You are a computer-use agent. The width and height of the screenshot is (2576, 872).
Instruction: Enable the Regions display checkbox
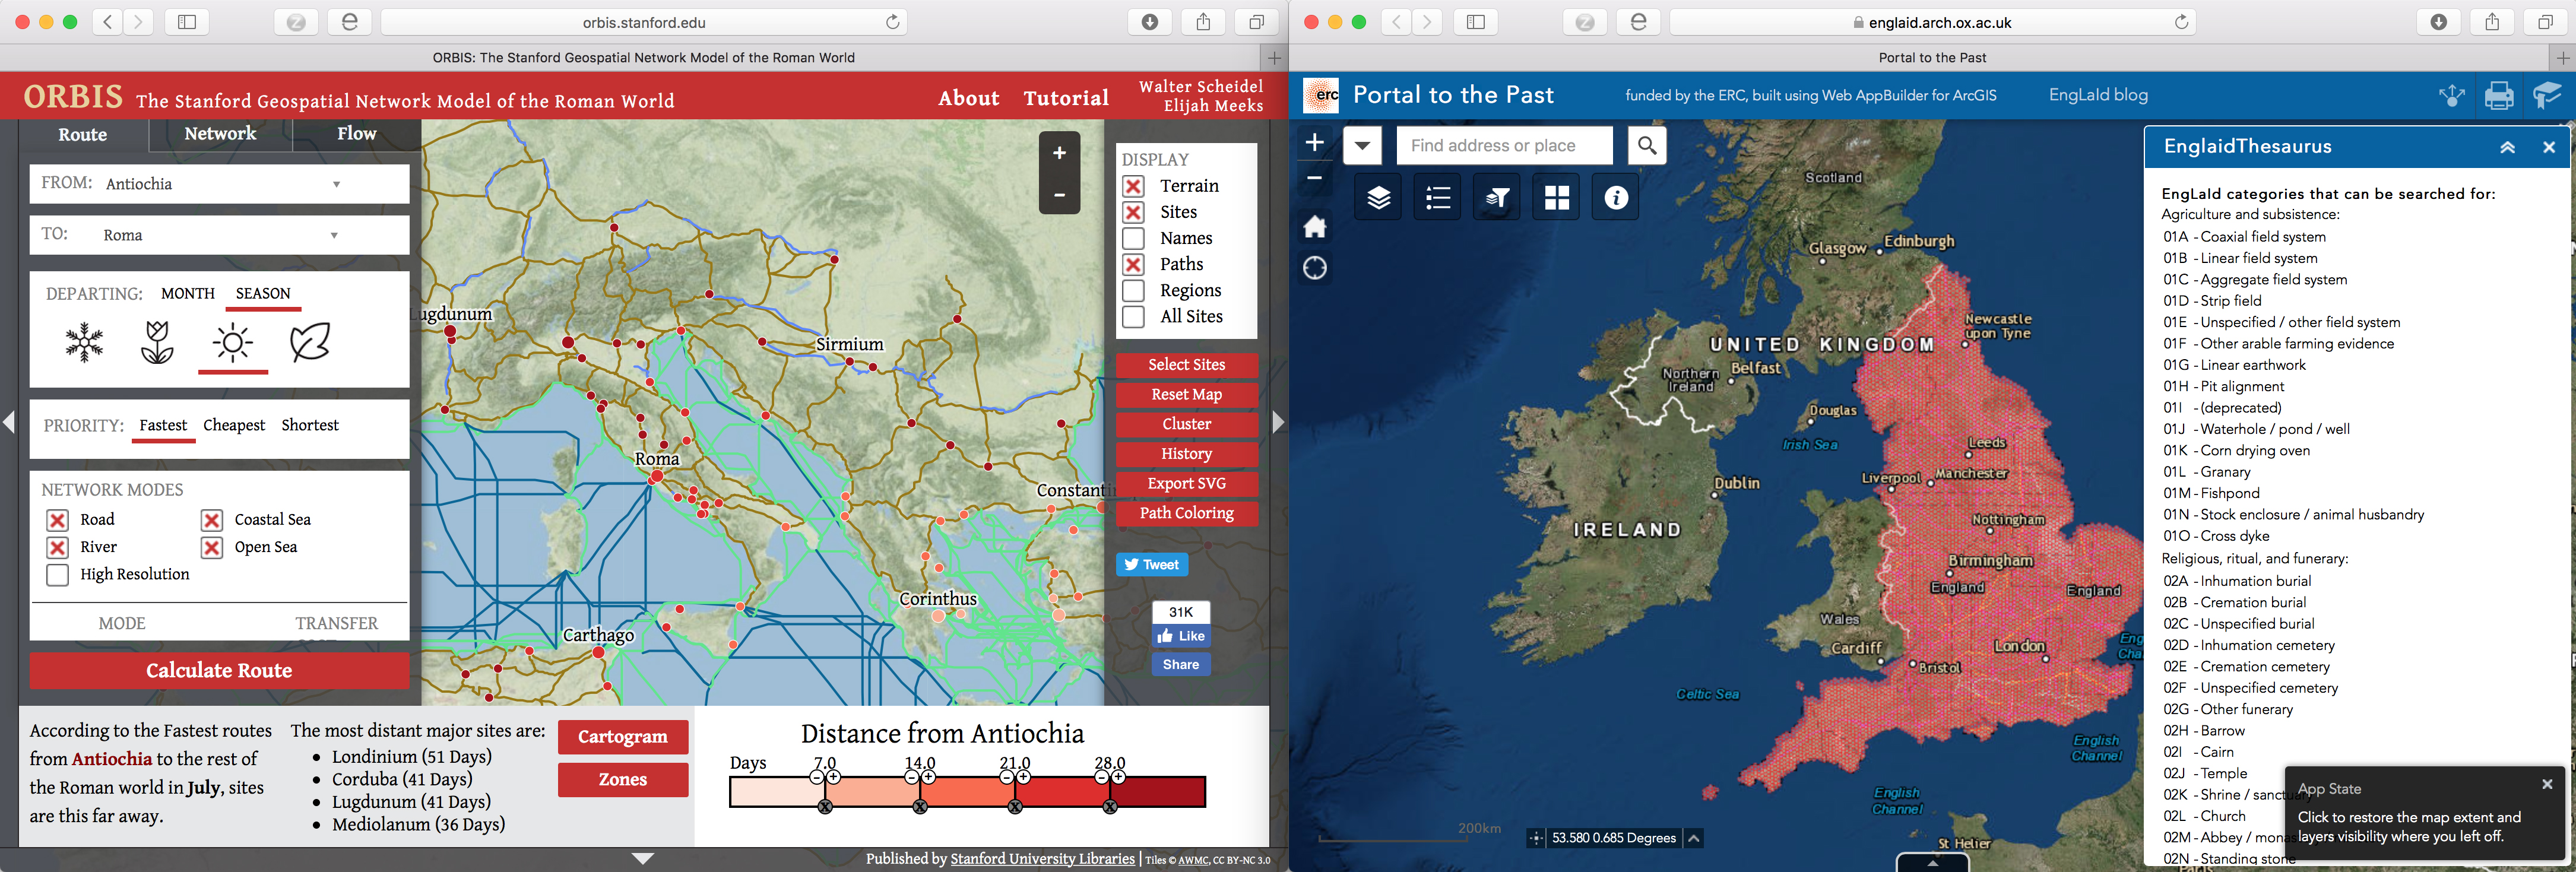1133,290
